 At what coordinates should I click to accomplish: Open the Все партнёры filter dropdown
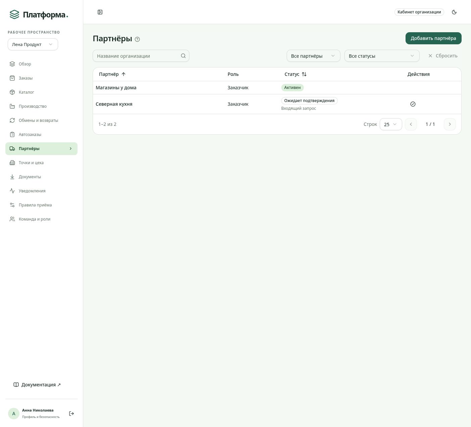pos(314,56)
